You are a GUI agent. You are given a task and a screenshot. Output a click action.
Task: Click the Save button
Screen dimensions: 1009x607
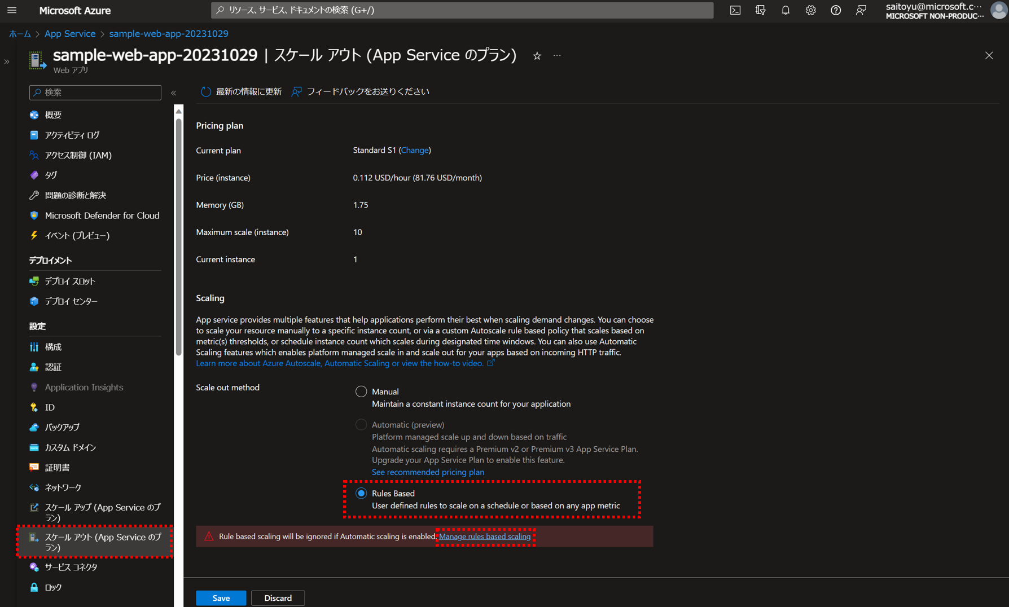point(221,598)
